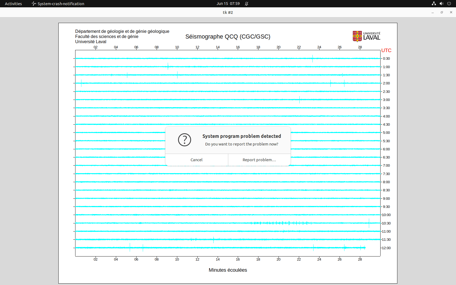Click the Université Laval logo
This screenshot has width=456, height=285.
pyautogui.click(x=366, y=36)
